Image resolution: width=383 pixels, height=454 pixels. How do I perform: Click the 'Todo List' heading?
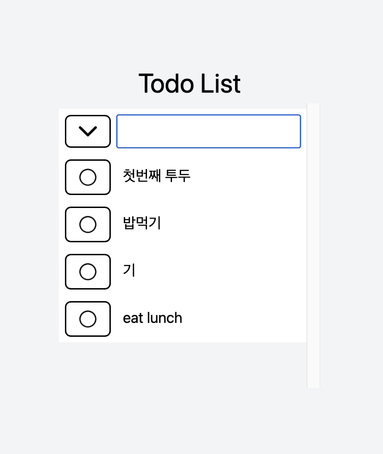(190, 84)
